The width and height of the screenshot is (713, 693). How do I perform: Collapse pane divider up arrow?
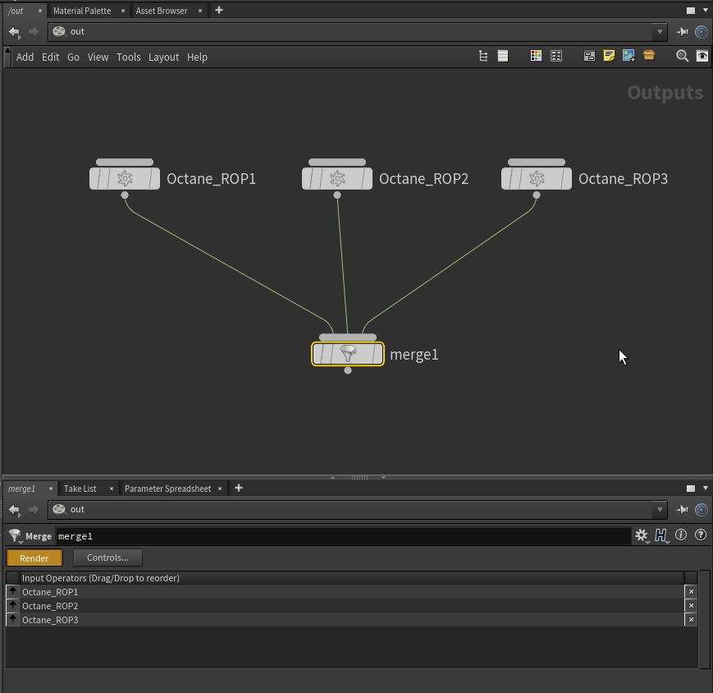point(333,477)
